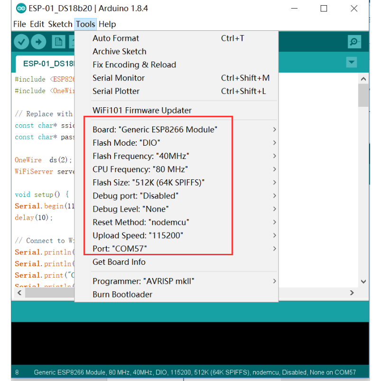Click the Arduino logo in title bar
Screen dimensions: 381x381
click(21, 9)
